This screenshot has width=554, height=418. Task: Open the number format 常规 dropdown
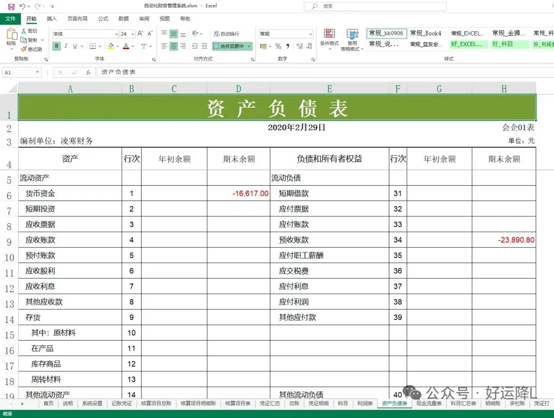[x=310, y=34]
